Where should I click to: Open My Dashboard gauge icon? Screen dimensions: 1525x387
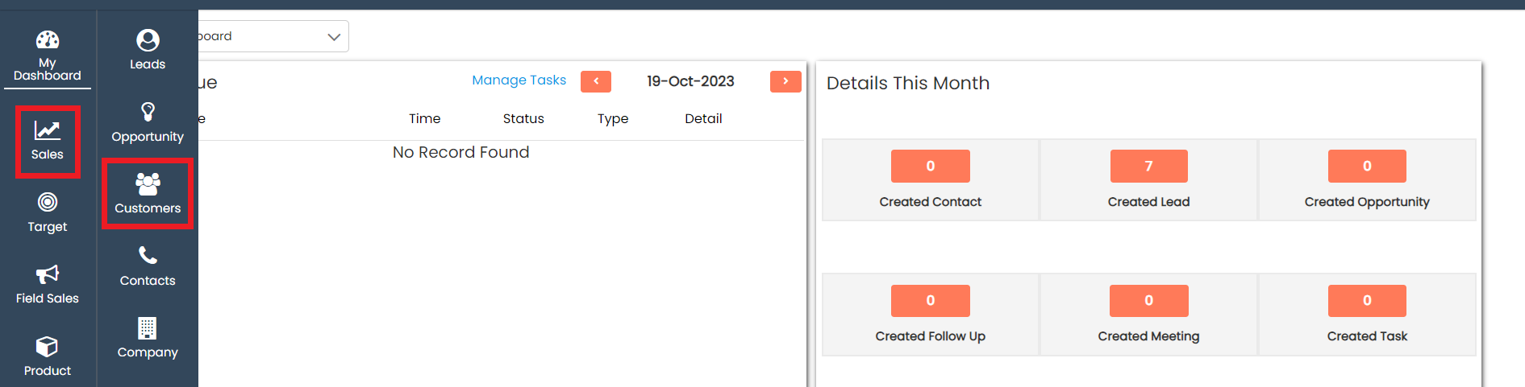(x=48, y=40)
